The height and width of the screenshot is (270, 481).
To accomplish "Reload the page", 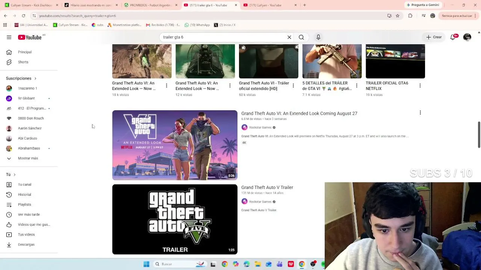I will [23, 16].
